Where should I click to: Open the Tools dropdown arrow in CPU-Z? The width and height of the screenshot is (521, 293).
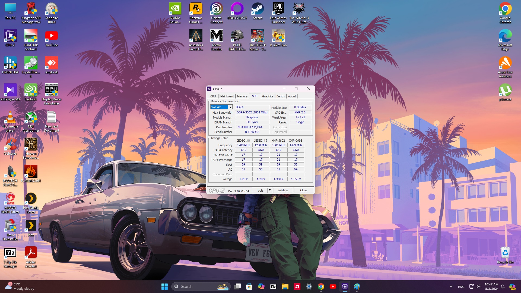coord(269,190)
